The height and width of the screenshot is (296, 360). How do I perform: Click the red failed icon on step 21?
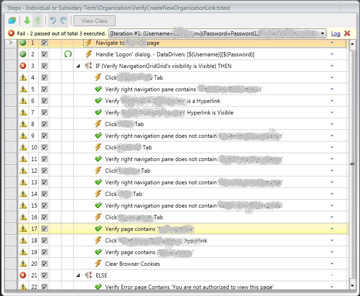click(23, 275)
